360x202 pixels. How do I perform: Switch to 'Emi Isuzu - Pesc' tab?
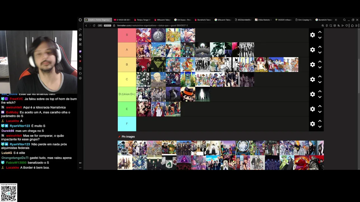click(x=183, y=20)
